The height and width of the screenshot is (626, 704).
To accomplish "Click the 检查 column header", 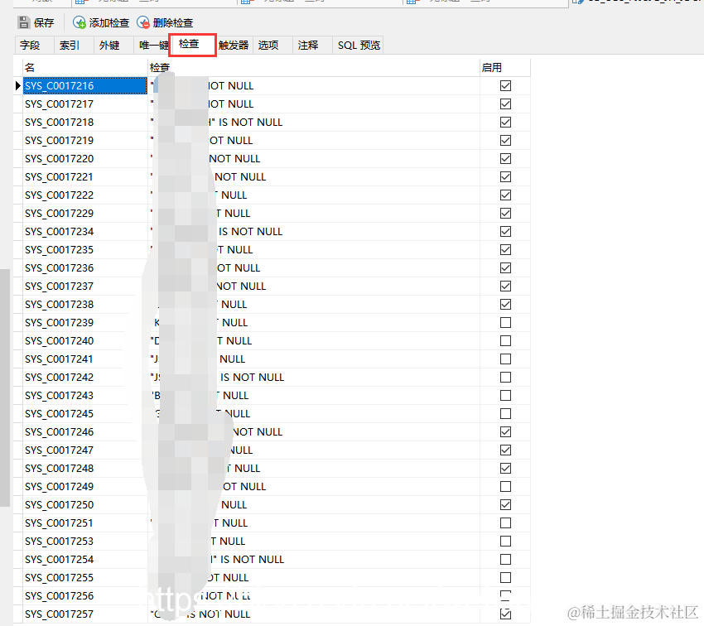I will click(313, 68).
